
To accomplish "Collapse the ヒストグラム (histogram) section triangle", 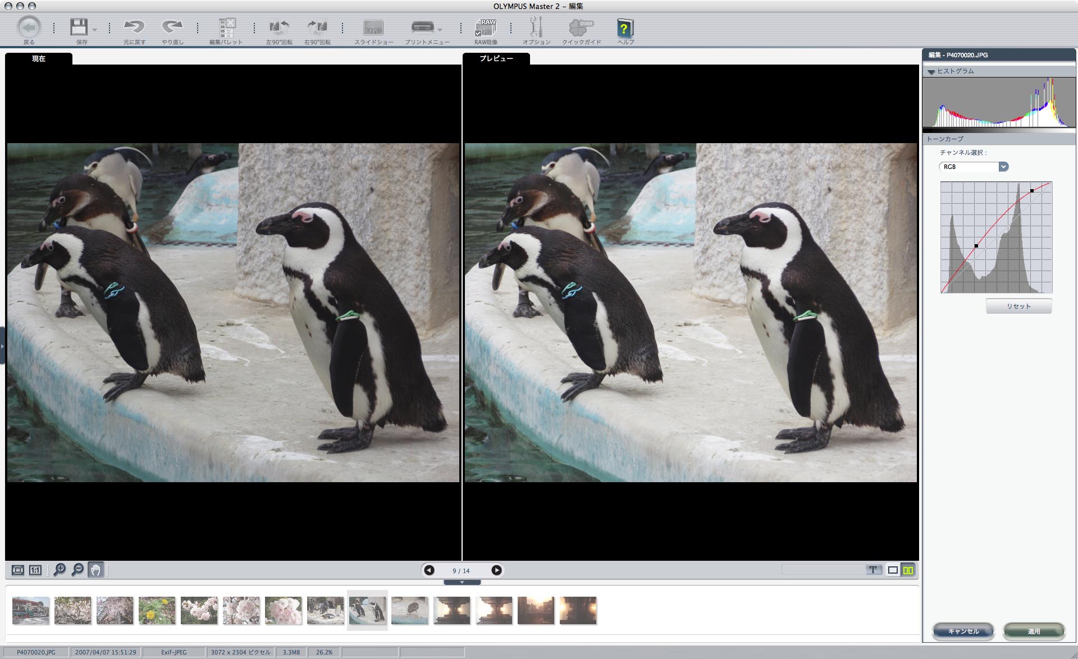I will [931, 72].
